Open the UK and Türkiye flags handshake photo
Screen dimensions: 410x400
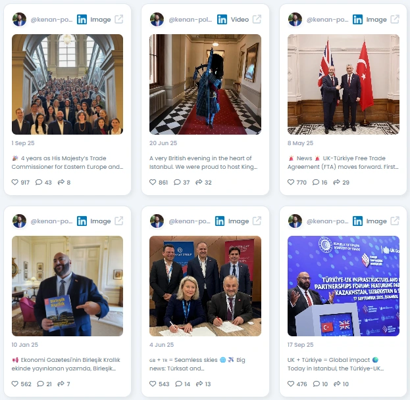click(344, 84)
